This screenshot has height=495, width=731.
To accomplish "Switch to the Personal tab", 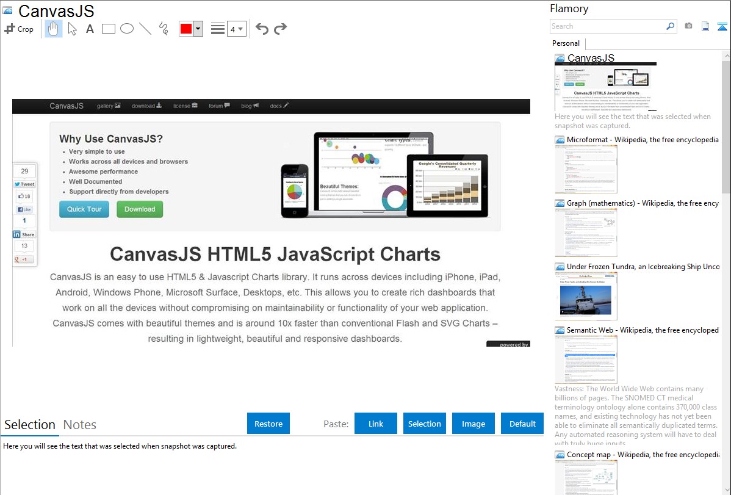I will [x=566, y=43].
